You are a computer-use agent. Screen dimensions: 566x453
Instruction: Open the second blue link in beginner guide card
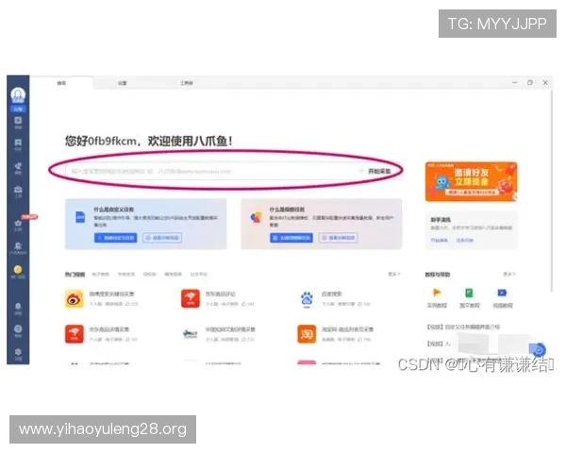[x=464, y=241]
